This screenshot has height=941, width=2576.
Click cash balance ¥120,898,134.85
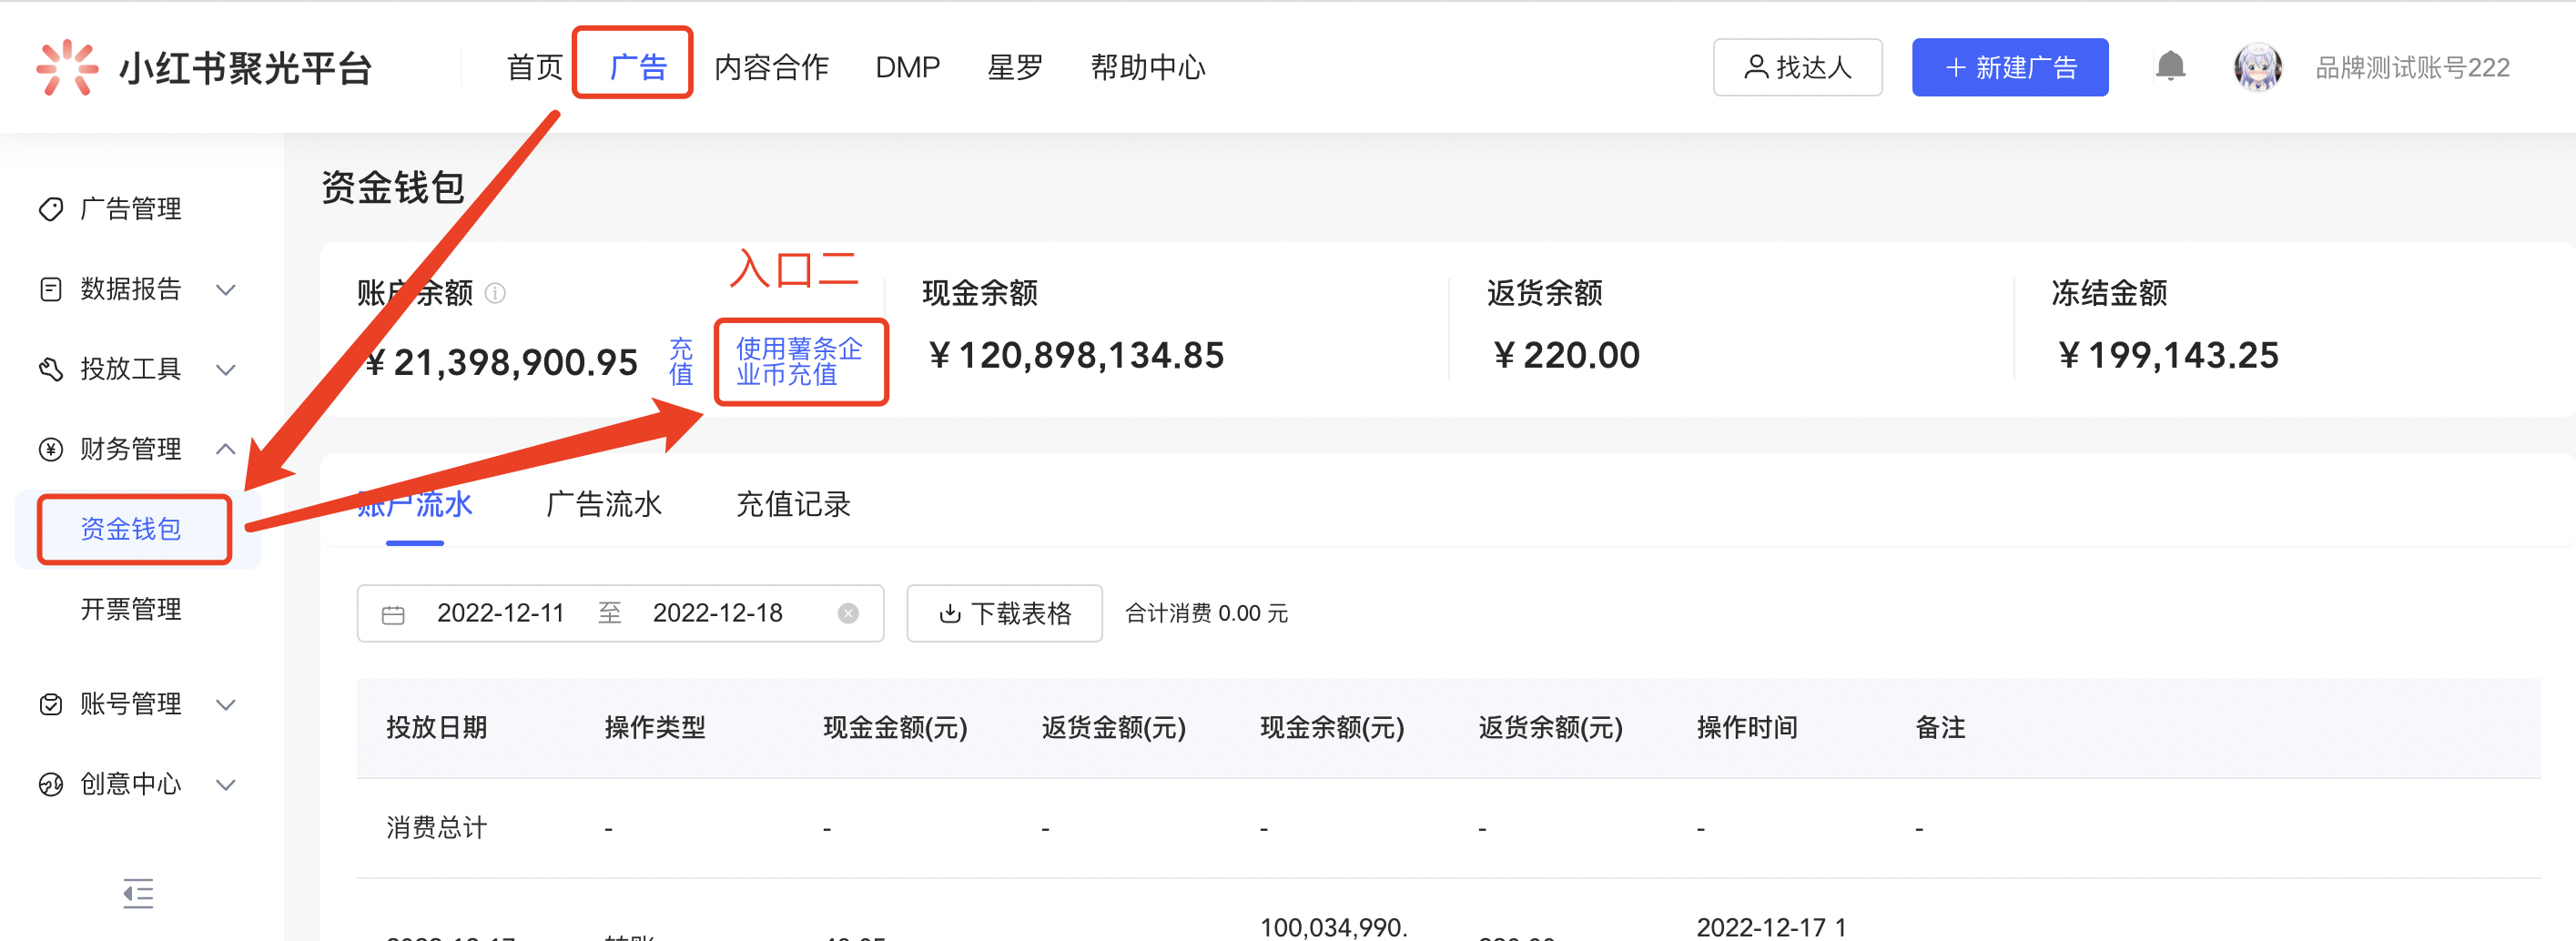pyautogui.click(x=1075, y=355)
